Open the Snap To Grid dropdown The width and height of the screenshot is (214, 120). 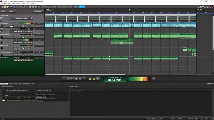pyautogui.click(x=65, y=7)
